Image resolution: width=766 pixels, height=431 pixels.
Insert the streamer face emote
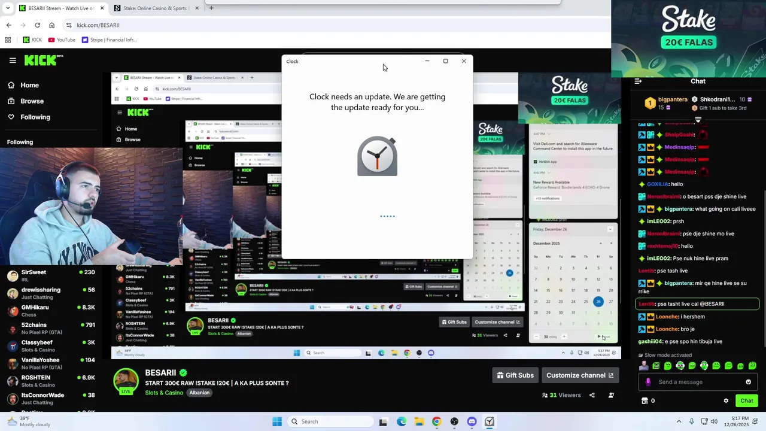pyautogui.click(x=644, y=366)
